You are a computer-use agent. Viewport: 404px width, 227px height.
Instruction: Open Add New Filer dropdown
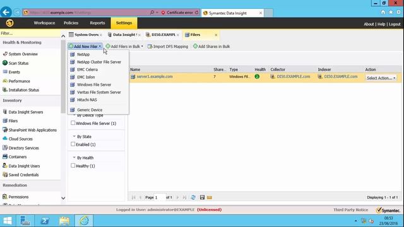click(x=85, y=46)
